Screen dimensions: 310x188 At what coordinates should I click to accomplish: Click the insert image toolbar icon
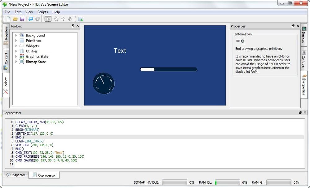80,19
